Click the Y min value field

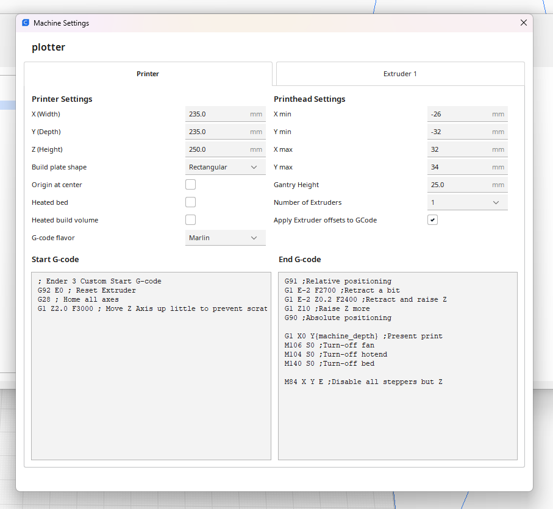[x=458, y=132]
